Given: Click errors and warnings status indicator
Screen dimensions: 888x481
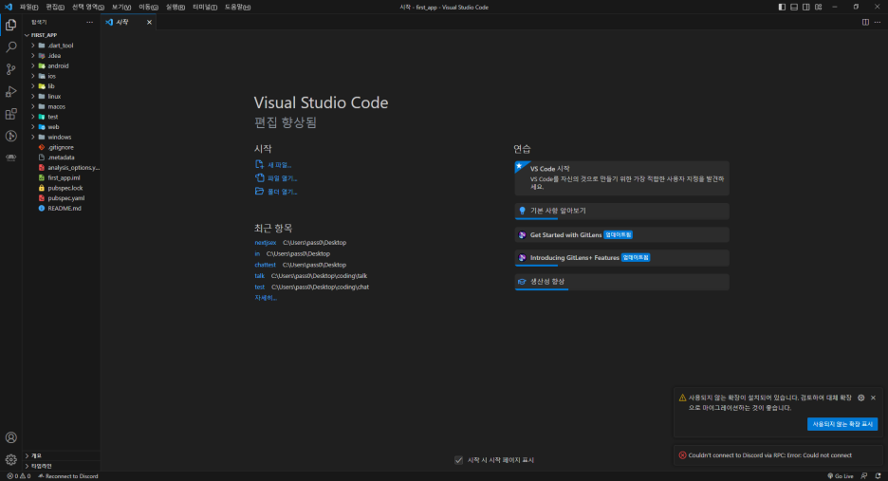Looking at the screenshot, I should click(19, 476).
